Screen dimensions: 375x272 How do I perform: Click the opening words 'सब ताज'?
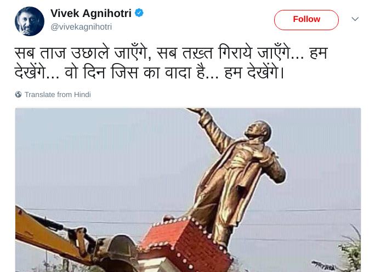coord(40,53)
